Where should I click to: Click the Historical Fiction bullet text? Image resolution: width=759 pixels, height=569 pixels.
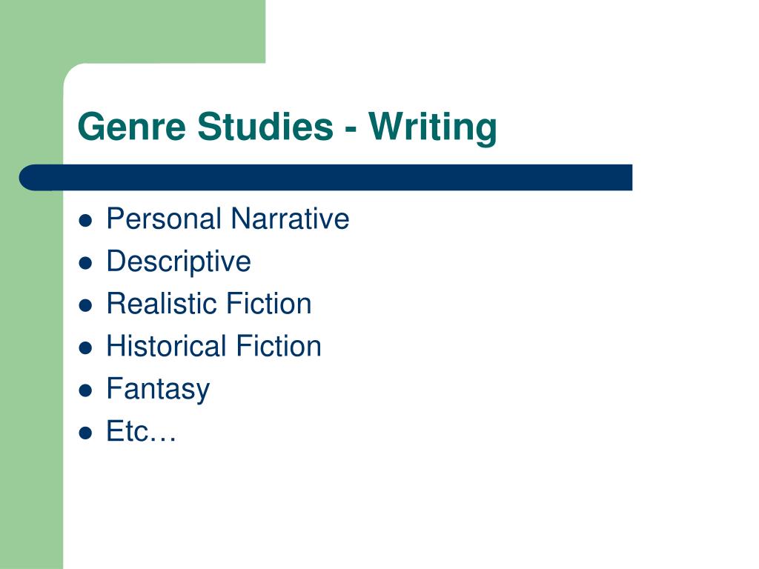click(x=213, y=347)
